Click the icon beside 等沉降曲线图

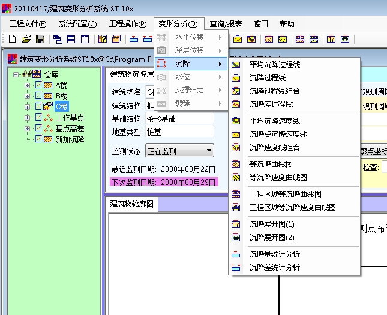[x=236, y=164]
